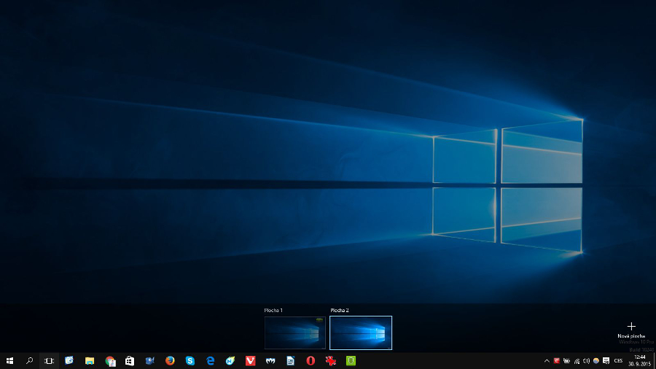Open taskbar search with the magnifier icon
Screen dimensions: 656x369
[30, 360]
